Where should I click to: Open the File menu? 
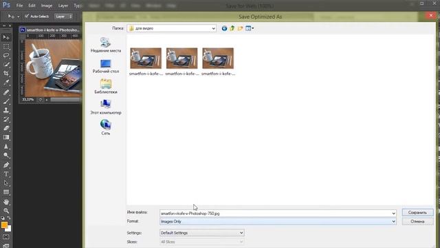tap(19, 6)
